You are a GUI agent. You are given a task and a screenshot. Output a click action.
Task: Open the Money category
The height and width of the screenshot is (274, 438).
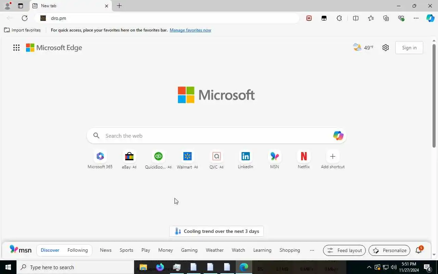pos(166,250)
